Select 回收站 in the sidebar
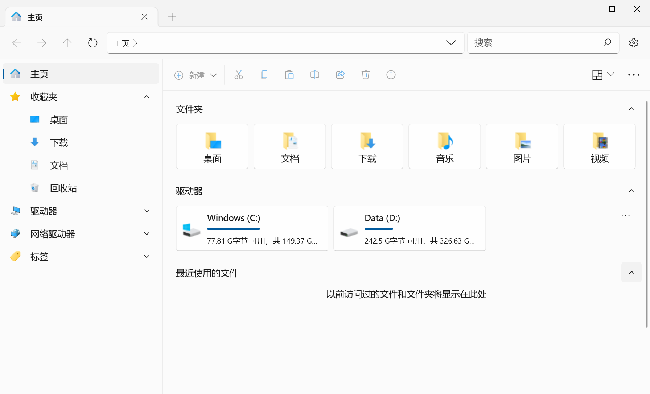This screenshot has width=650, height=394. pos(63,188)
